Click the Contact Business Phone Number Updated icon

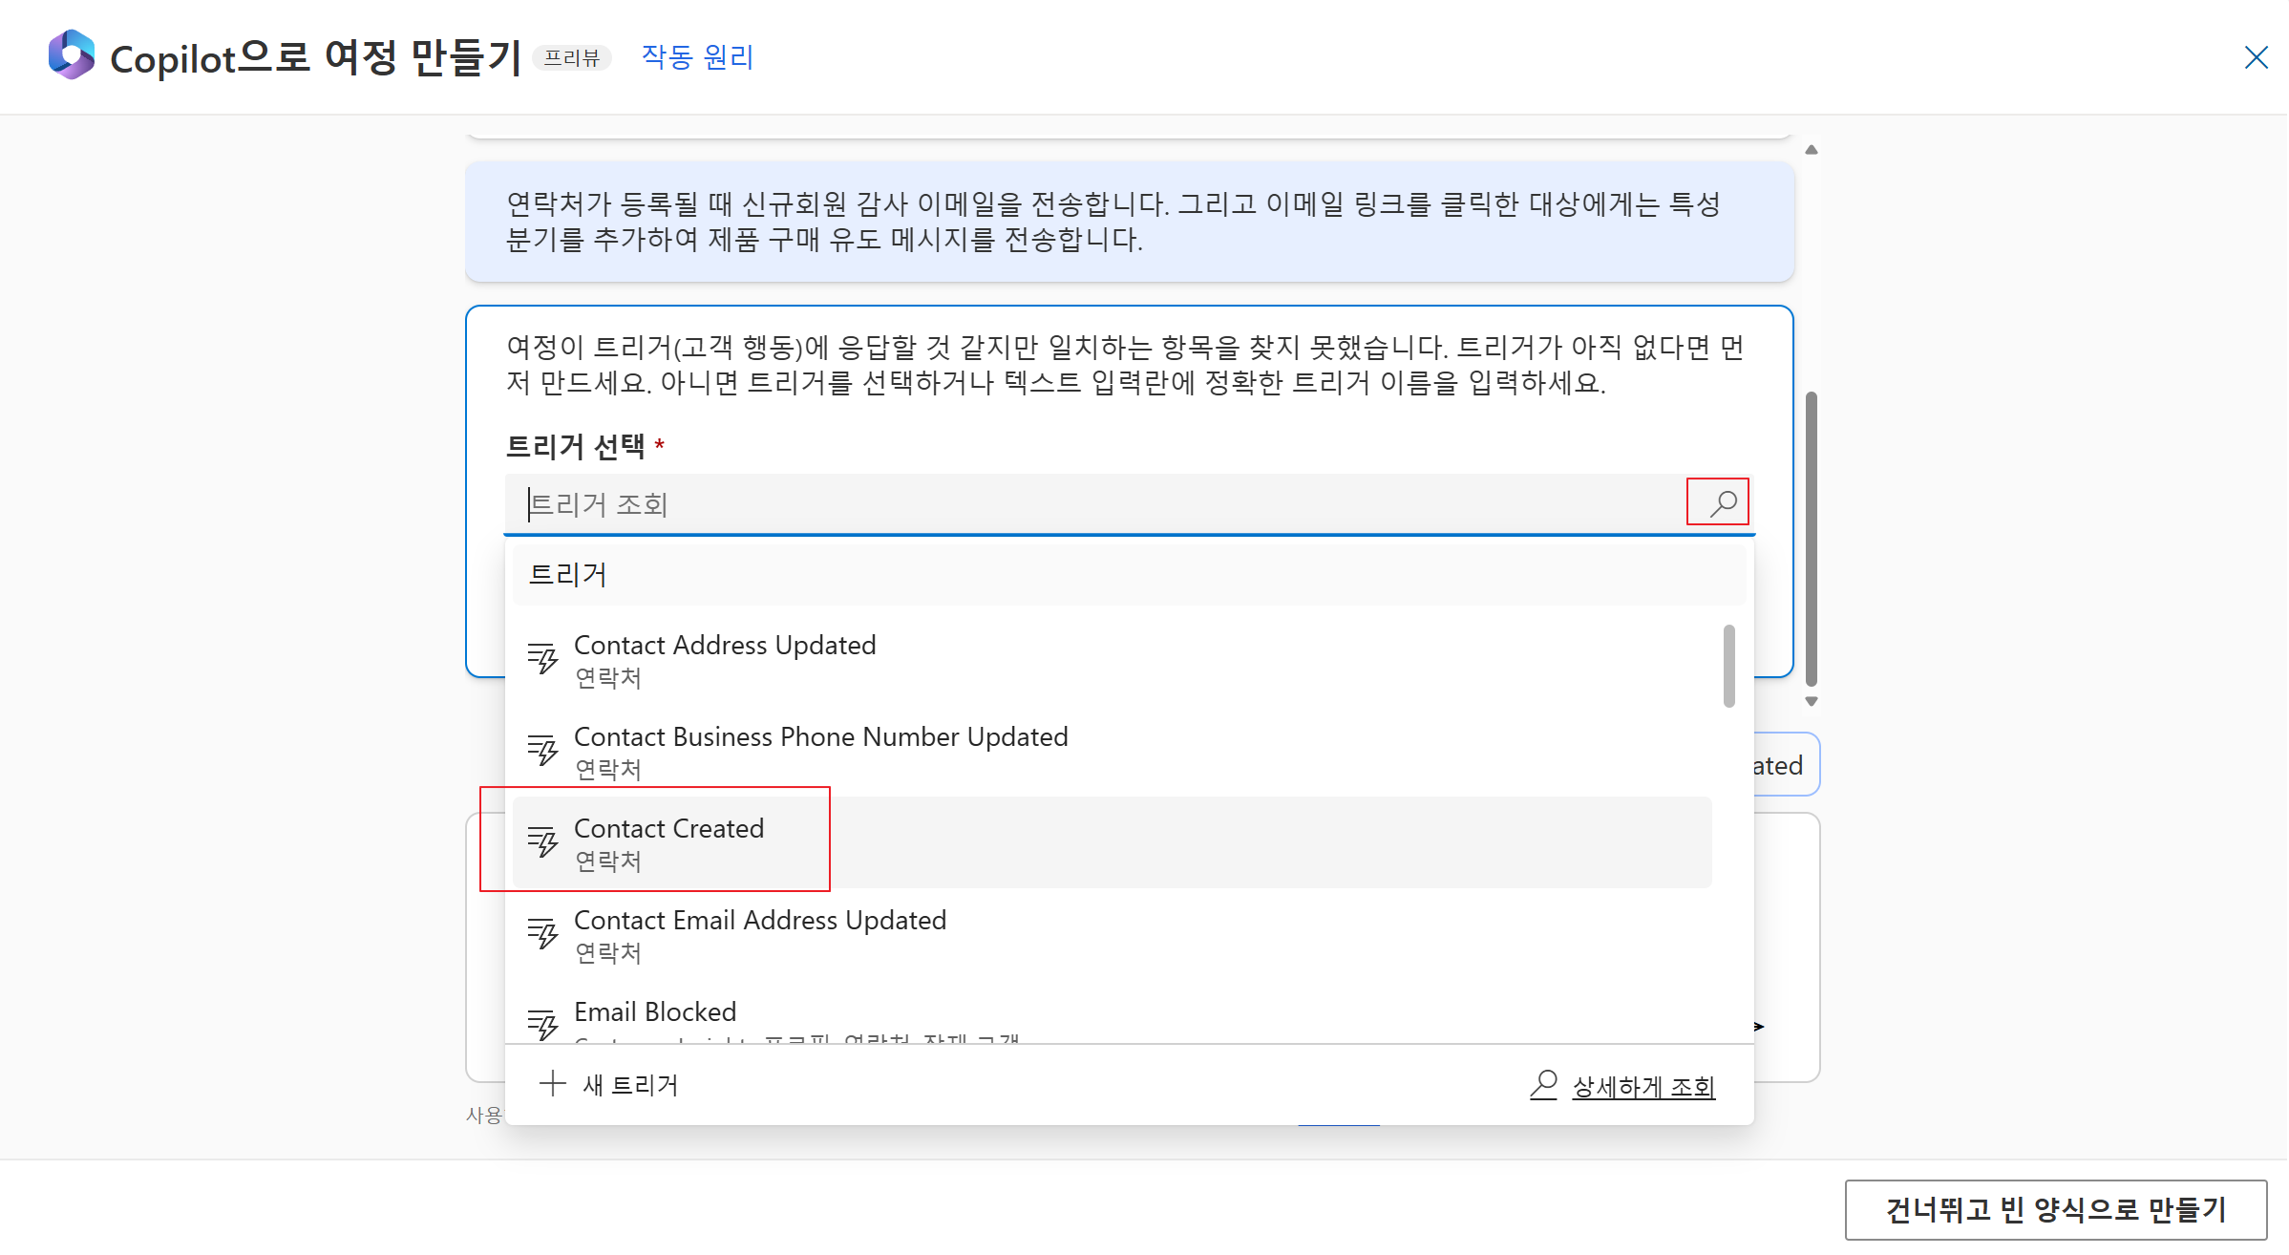543,751
